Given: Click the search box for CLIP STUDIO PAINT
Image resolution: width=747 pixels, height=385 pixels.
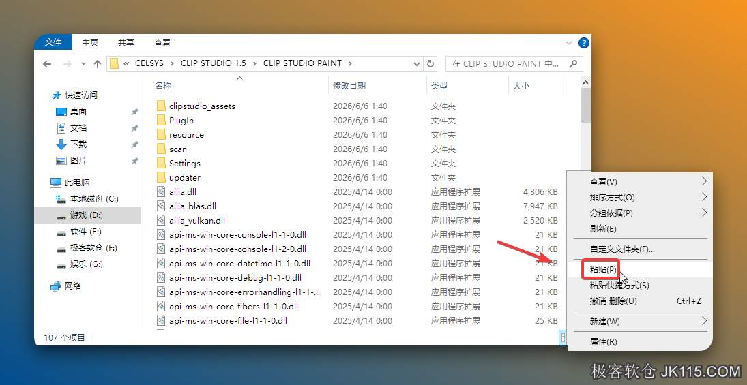Looking at the screenshot, I should point(514,63).
